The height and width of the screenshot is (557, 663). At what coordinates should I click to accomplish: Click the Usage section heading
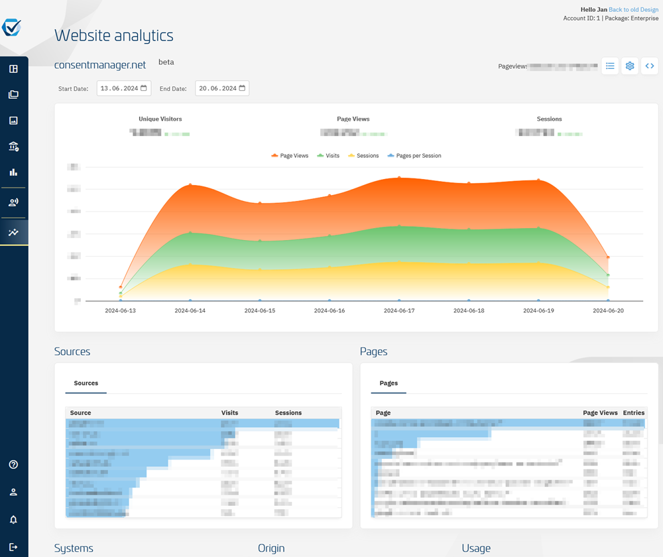pos(476,548)
